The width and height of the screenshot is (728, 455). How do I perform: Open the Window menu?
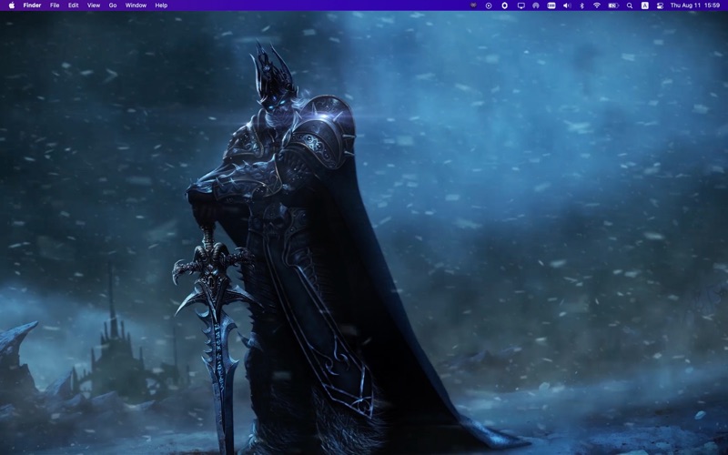click(x=136, y=5)
